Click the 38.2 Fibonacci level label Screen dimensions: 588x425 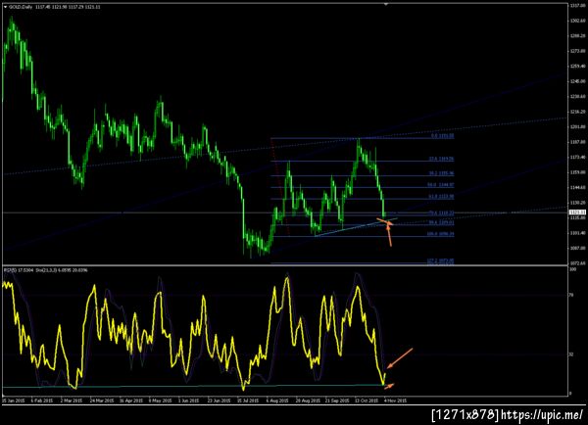pyautogui.click(x=441, y=173)
